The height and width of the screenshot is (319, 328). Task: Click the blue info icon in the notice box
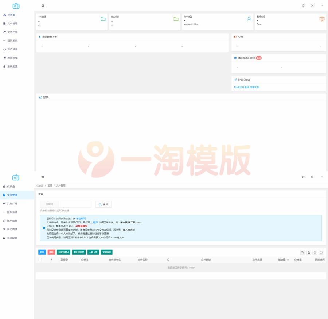(x=44, y=228)
